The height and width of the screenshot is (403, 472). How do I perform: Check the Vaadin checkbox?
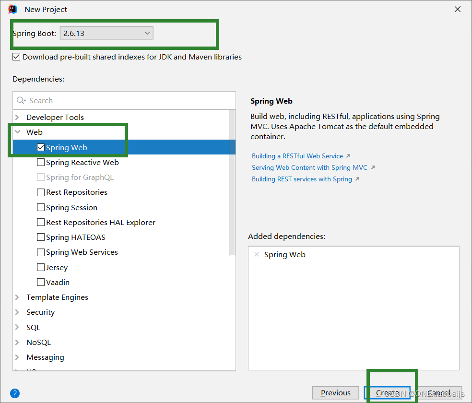point(41,282)
